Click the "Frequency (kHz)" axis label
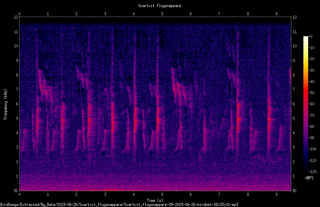This screenshot has height=207, width=320. [x=5, y=104]
